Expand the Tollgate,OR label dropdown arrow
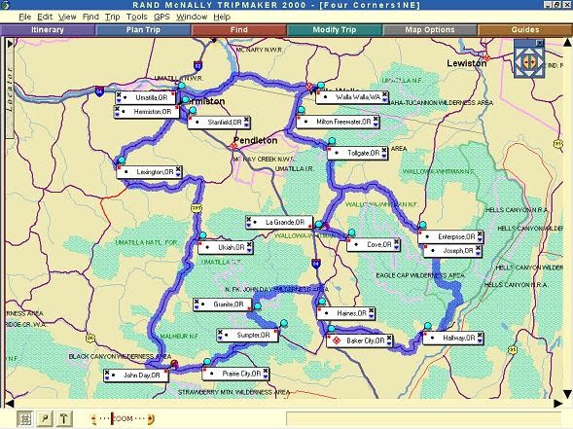Image resolution: width=573 pixels, height=429 pixels. [x=384, y=156]
